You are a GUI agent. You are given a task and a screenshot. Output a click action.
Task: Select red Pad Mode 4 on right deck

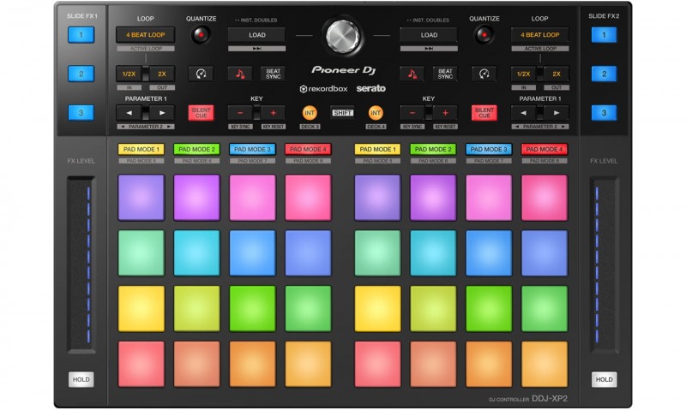[544, 149]
